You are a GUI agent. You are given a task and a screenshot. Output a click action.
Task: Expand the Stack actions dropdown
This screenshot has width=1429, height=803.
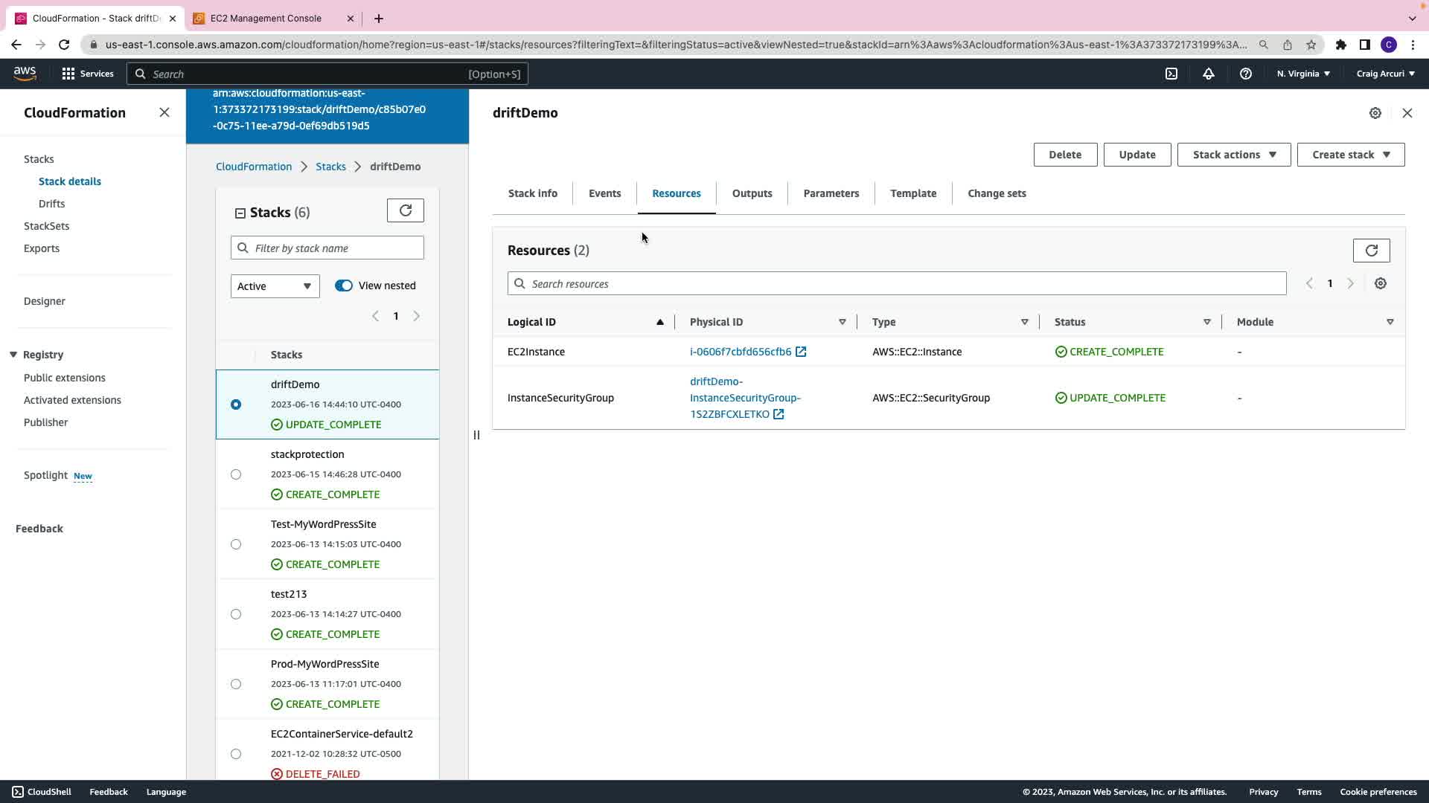(x=1233, y=155)
